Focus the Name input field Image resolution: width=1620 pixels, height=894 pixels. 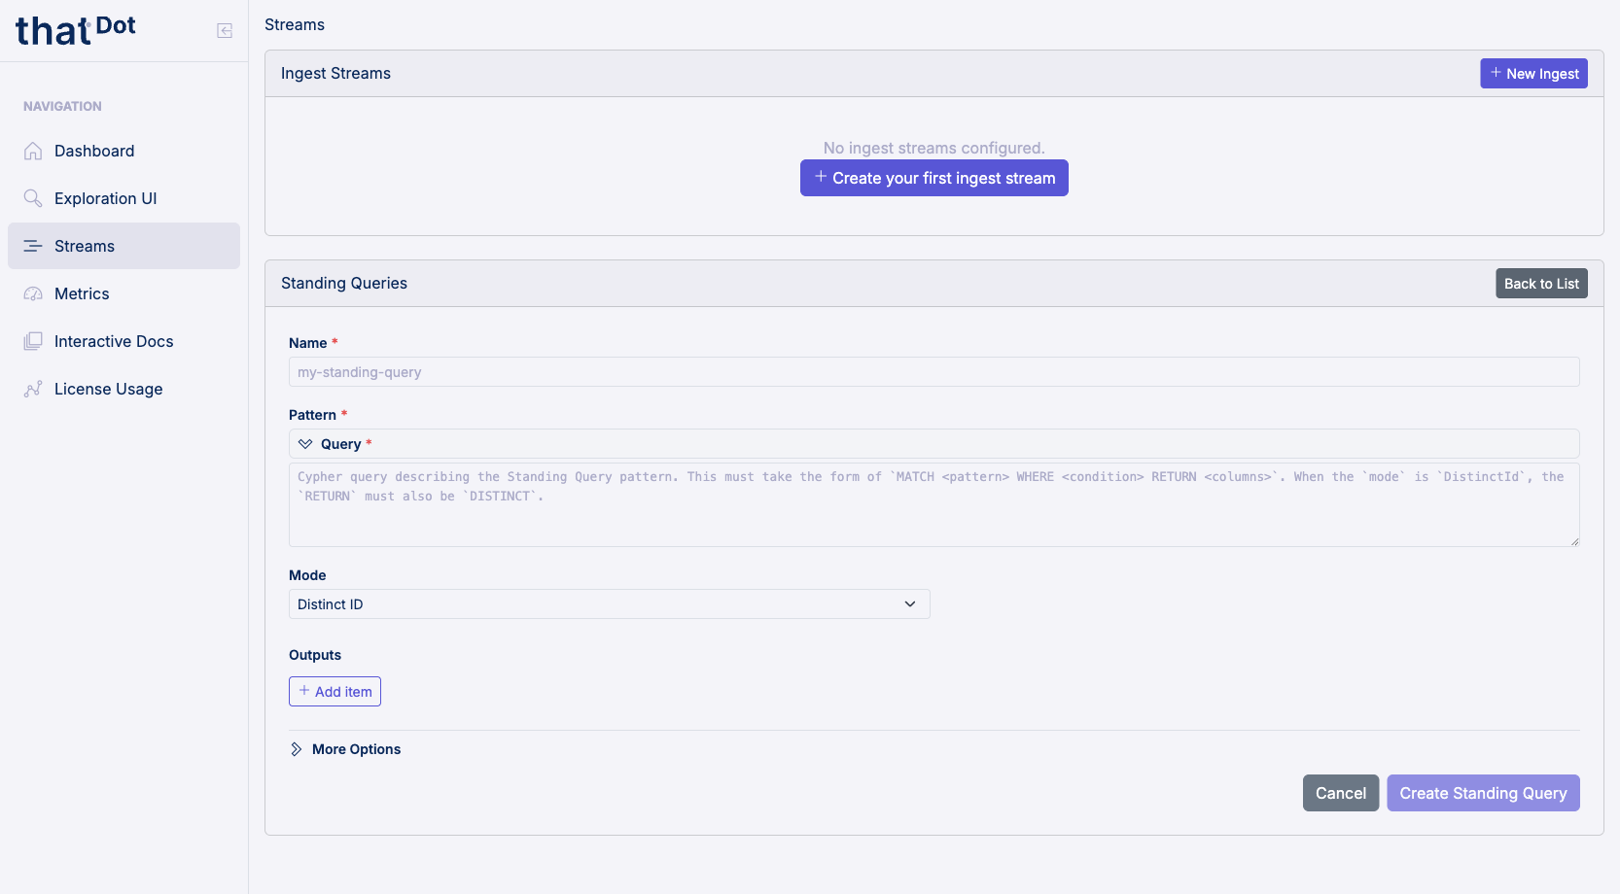933,372
